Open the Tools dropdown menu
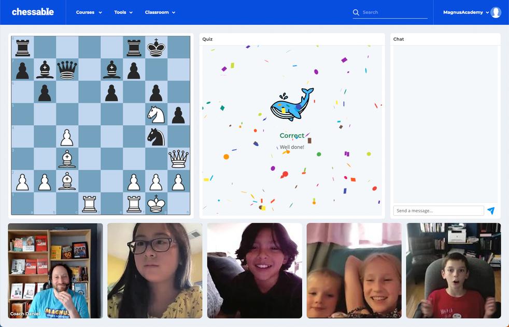 click(x=123, y=12)
